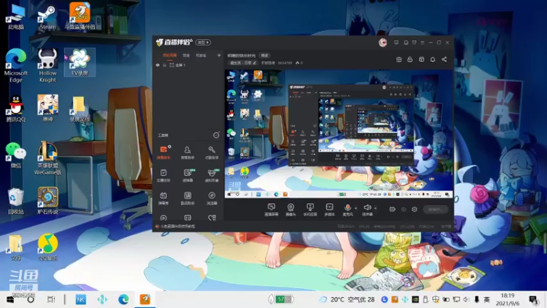This screenshot has height=308, width=547.
Task: Edit the category pill with pencil icon
Action: (243, 63)
